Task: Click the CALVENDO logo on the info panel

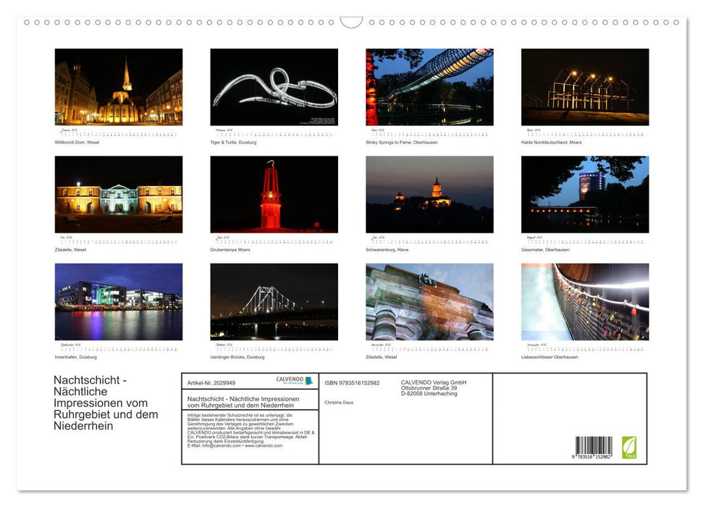Action: click(292, 382)
